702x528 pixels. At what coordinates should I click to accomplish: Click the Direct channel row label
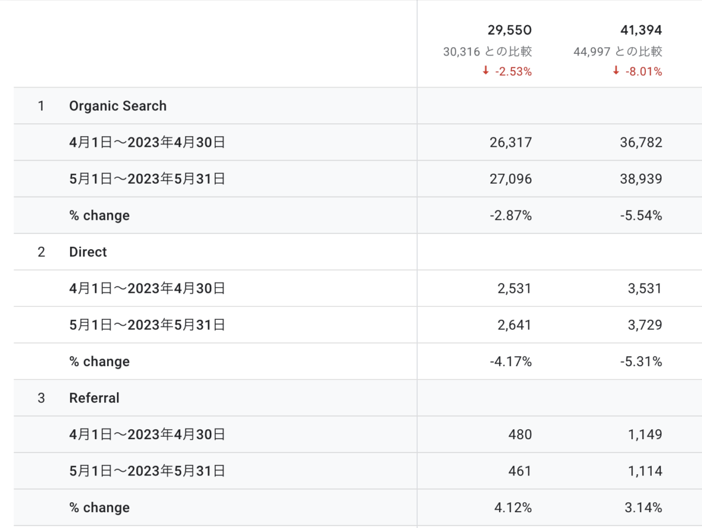coord(88,252)
